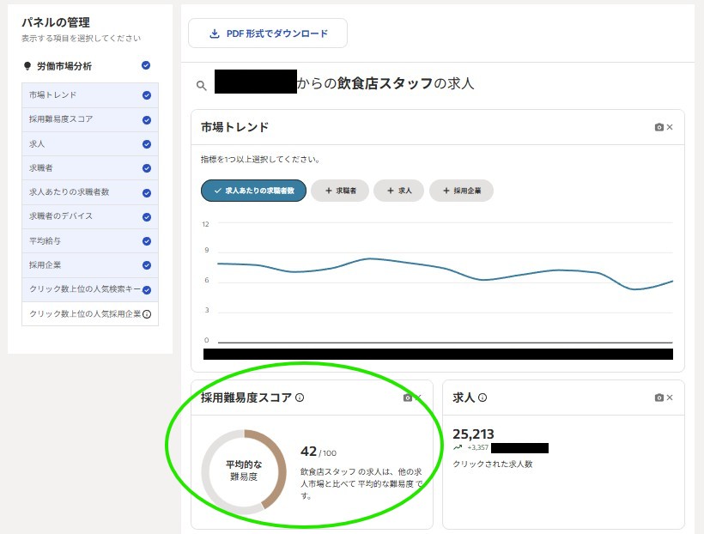Screen dimensions: 704x534
Task: Close the 市場トレンド panel
Action: (x=670, y=127)
